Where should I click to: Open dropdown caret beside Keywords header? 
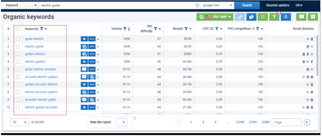point(46,29)
